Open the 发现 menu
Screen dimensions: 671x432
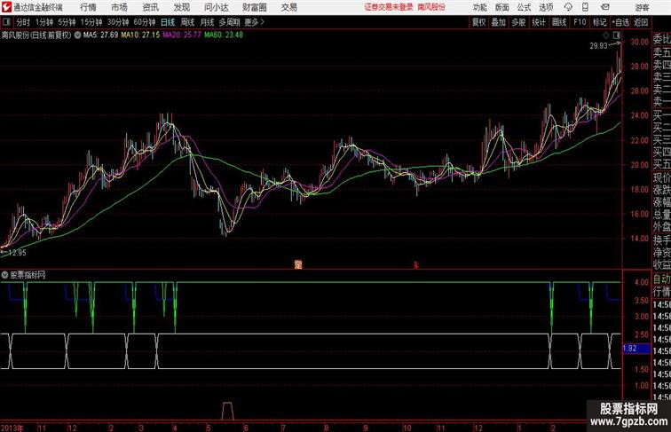coord(181,7)
